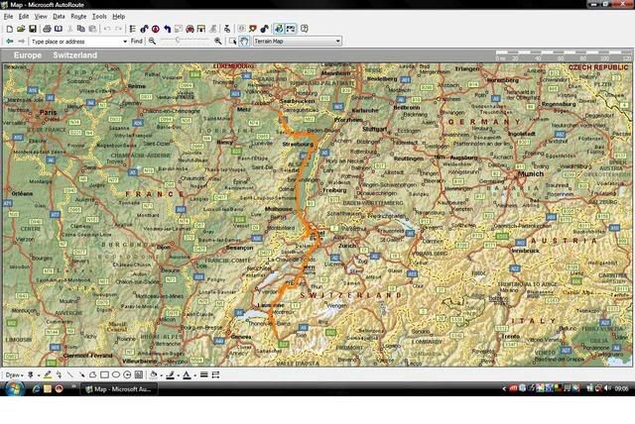
Task: Click the Europe breadcrumb link
Action: tap(28, 55)
